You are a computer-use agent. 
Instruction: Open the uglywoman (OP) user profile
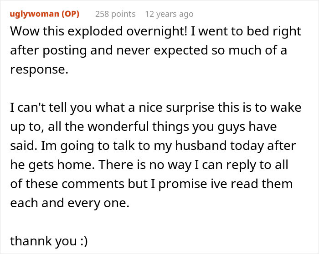pos(45,14)
